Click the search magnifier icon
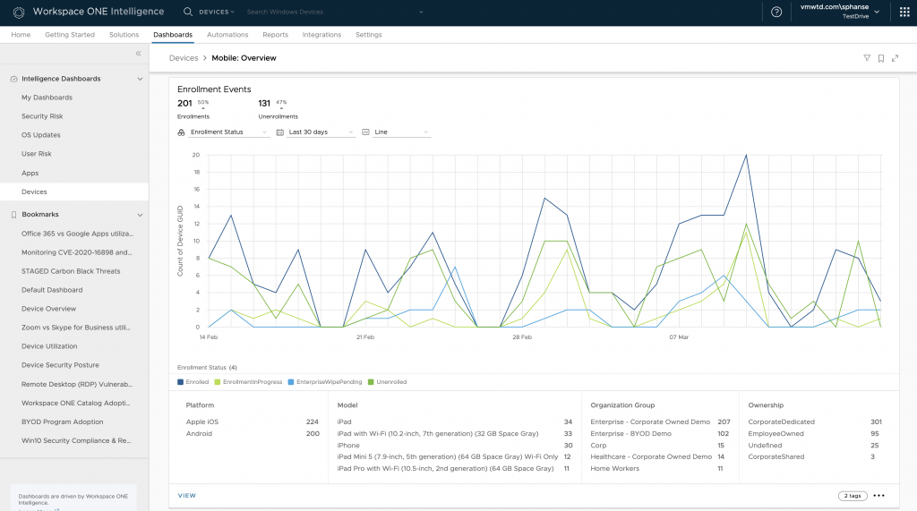 (x=188, y=12)
